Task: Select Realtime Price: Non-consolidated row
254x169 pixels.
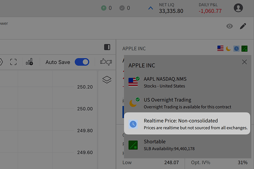Action: click(x=187, y=124)
